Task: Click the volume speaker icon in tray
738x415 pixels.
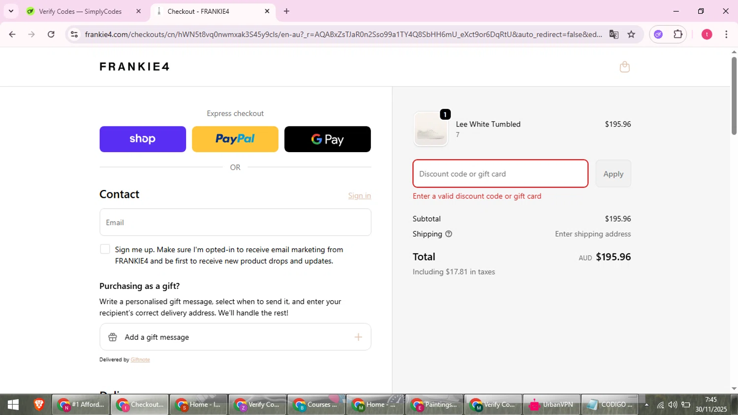Action: (x=673, y=405)
